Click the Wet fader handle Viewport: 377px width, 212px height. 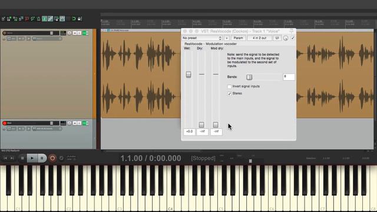pyautogui.click(x=188, y=74)
